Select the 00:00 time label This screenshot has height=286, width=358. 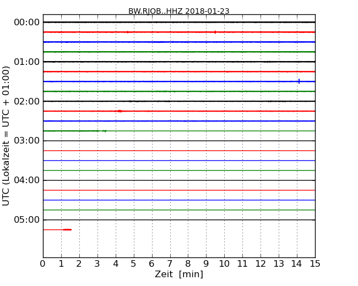tap(27, 23)
